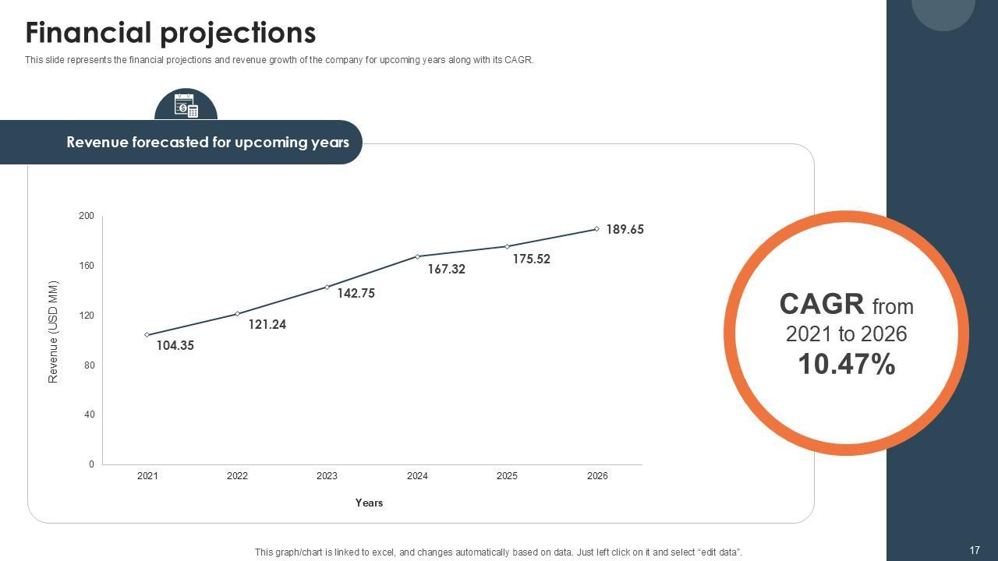Viewport: 998px width, 561px height.
Task: Click the 'Financial projections' title
Action: click(x=171, y=33)
